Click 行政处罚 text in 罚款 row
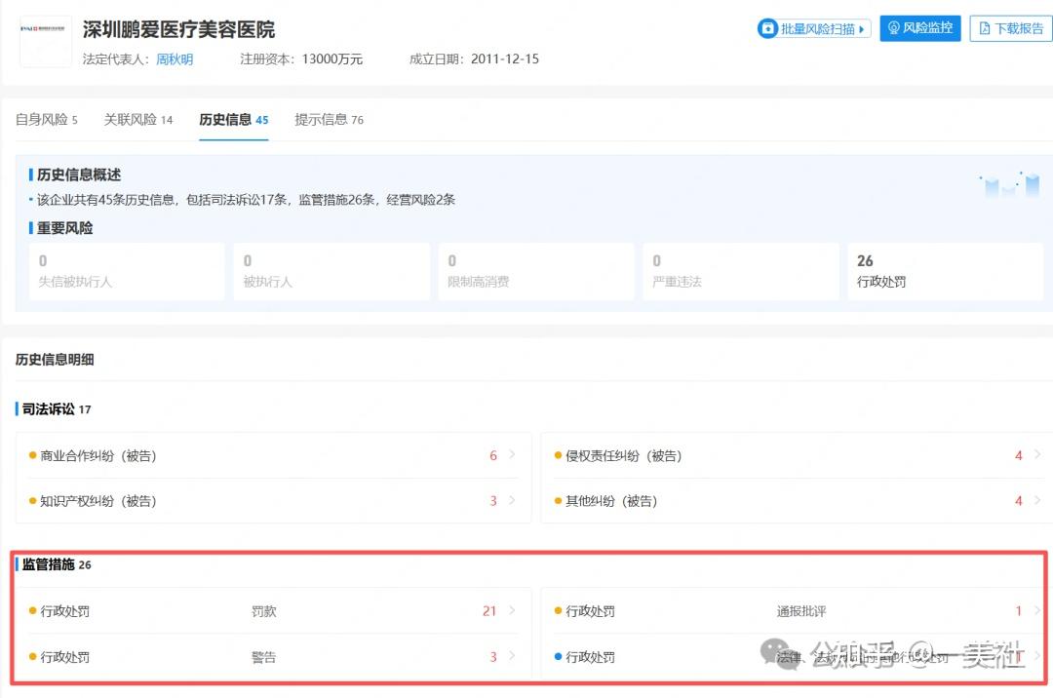 [x=64, y=610]
